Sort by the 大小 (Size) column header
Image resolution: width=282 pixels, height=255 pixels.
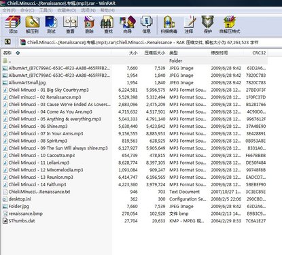pos(133,53)
